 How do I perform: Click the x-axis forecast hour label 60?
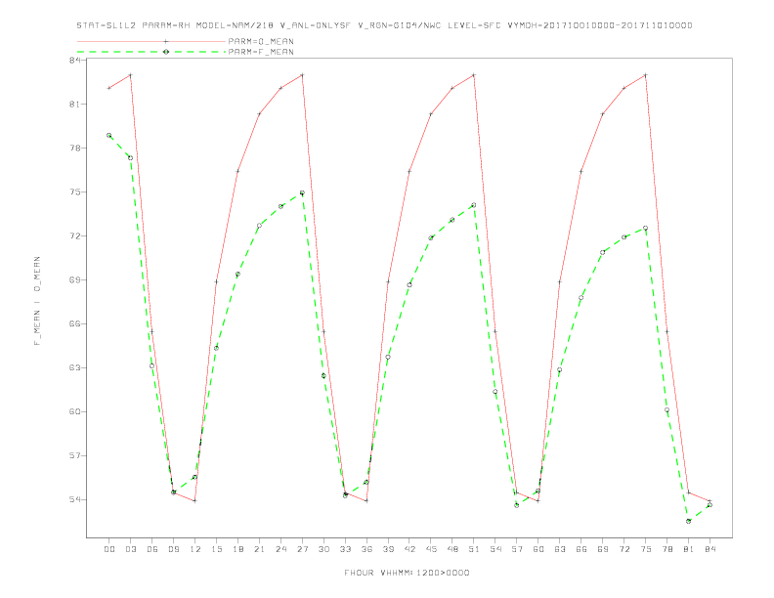(538, 549)
